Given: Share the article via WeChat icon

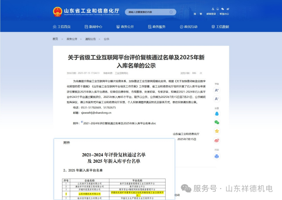Looking at the screenshot, I should tap(217, 122).
